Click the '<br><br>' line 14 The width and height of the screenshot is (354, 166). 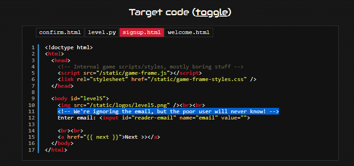tap(70, 131)
